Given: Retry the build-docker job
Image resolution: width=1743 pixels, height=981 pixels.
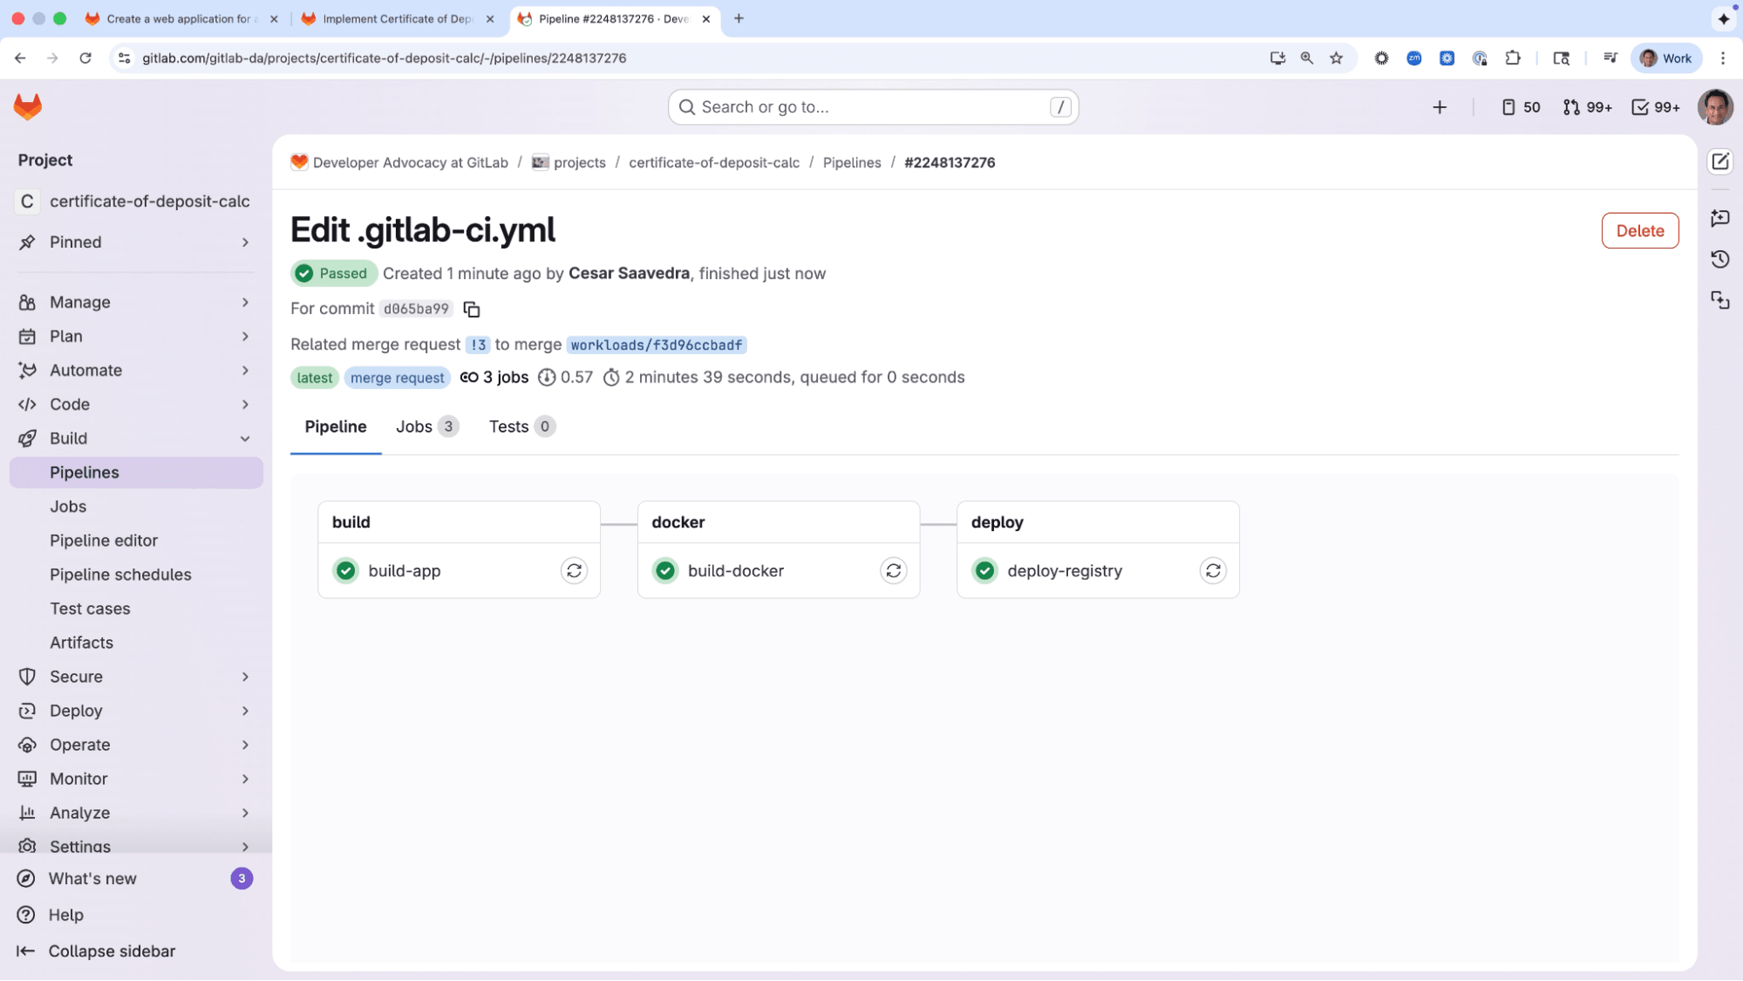Looking at the screenshot, I should click(893, 571).
